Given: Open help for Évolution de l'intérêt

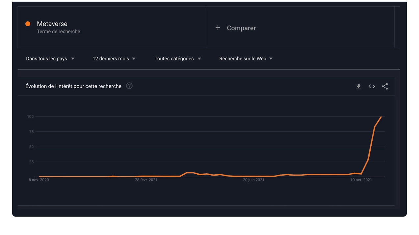Looking at the screenshot, I should 129,86.
